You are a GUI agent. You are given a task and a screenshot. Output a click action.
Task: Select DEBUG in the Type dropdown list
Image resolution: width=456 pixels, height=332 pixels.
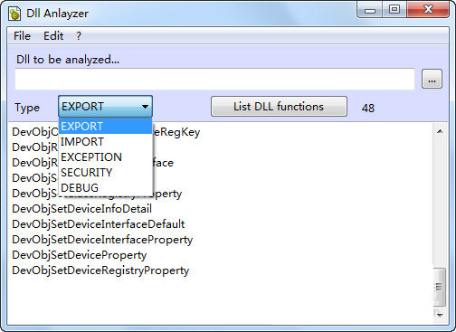pyautogui.click(x=105, y=188)
